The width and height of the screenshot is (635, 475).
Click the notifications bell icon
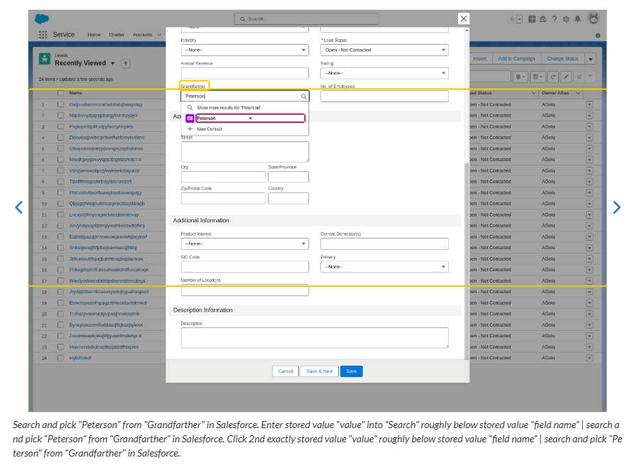pyautogui.click(x=577, y=19)
